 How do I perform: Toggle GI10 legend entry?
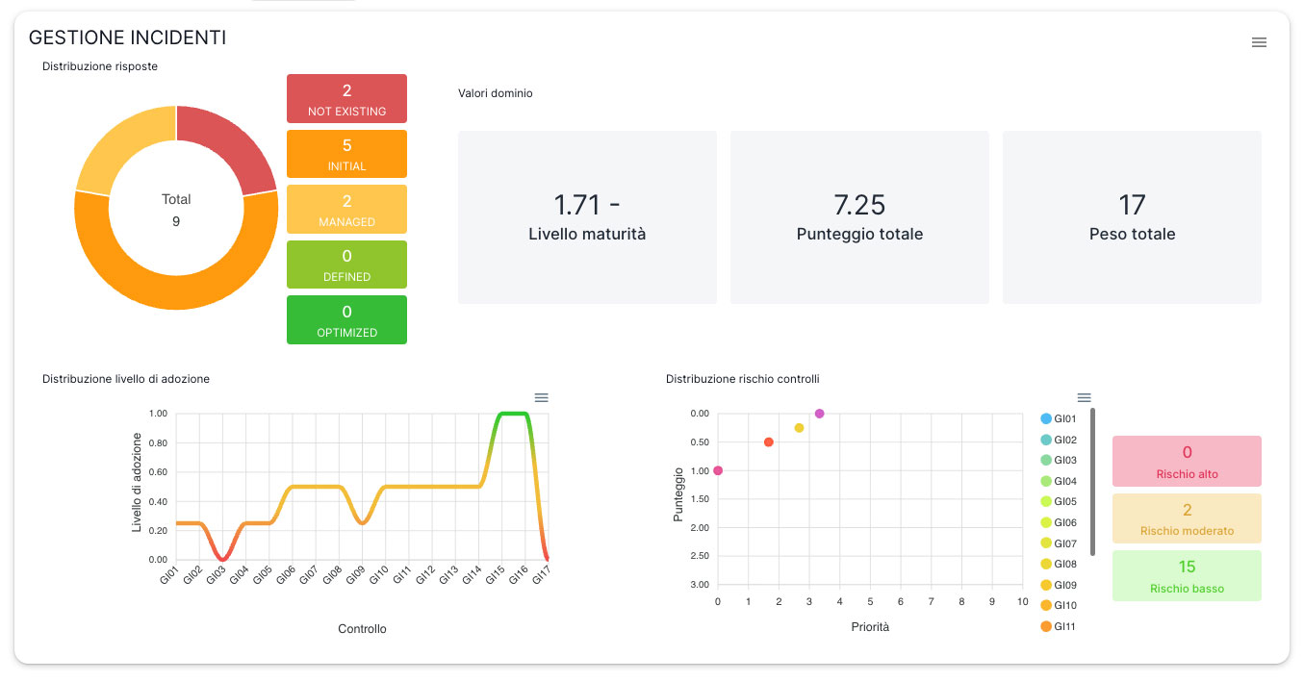point(1059,605)
